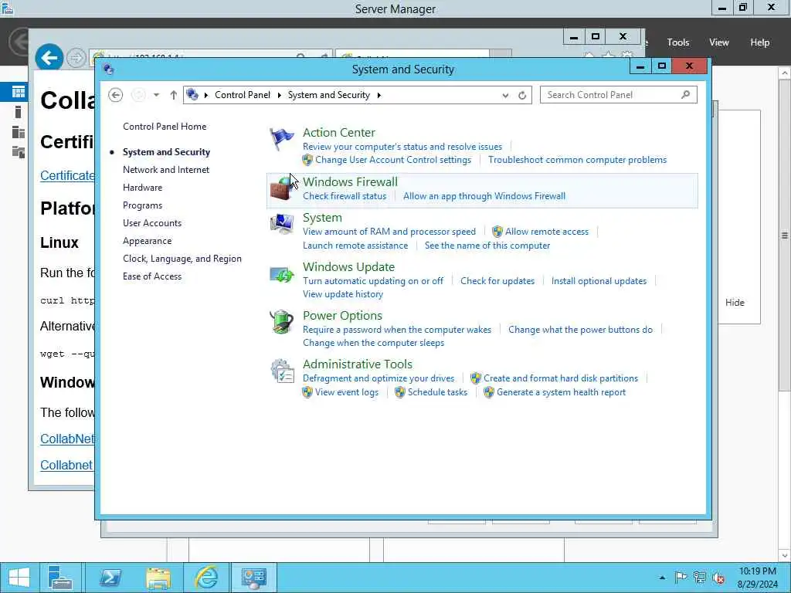Click Hide in Server Manager panel
The height and width of the screenshot is (593, 791).
(735, 303)
